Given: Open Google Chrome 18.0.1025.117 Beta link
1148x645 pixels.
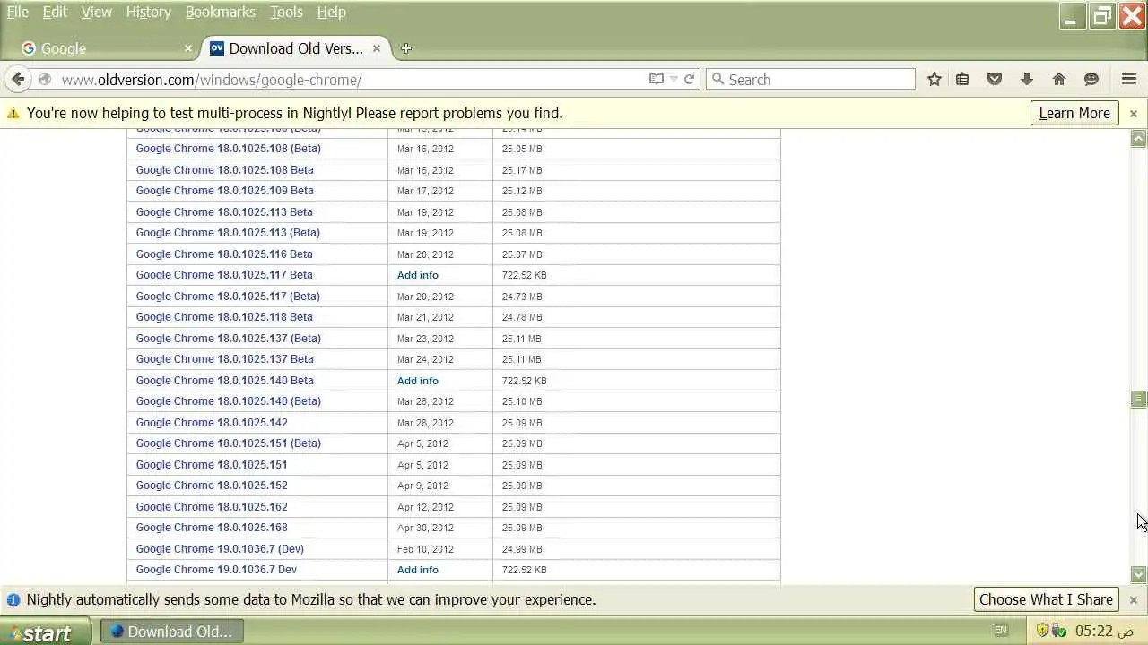Looking at the screenshot, I should pos(224,275).
